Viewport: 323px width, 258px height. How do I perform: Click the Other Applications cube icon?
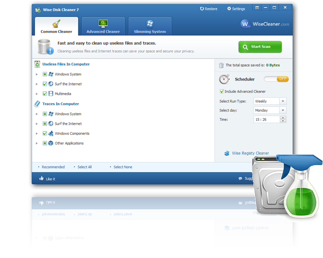(x=50, y=143)
